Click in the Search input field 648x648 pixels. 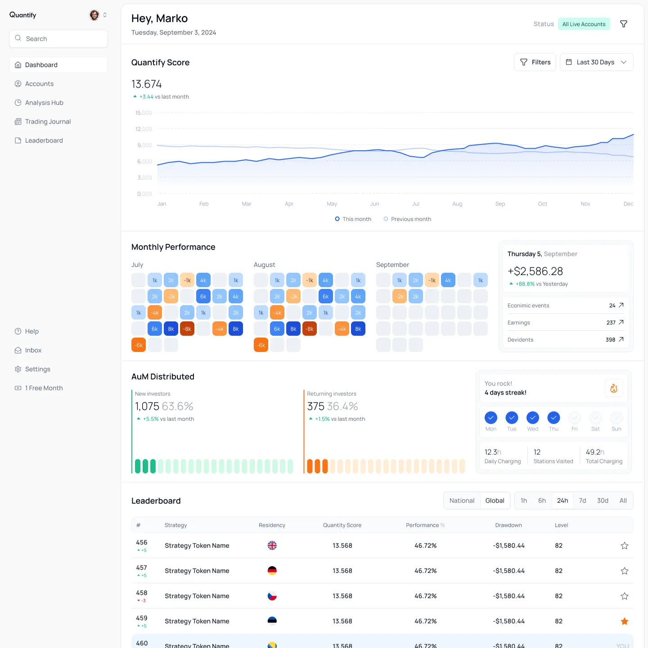tap(58, 39)
